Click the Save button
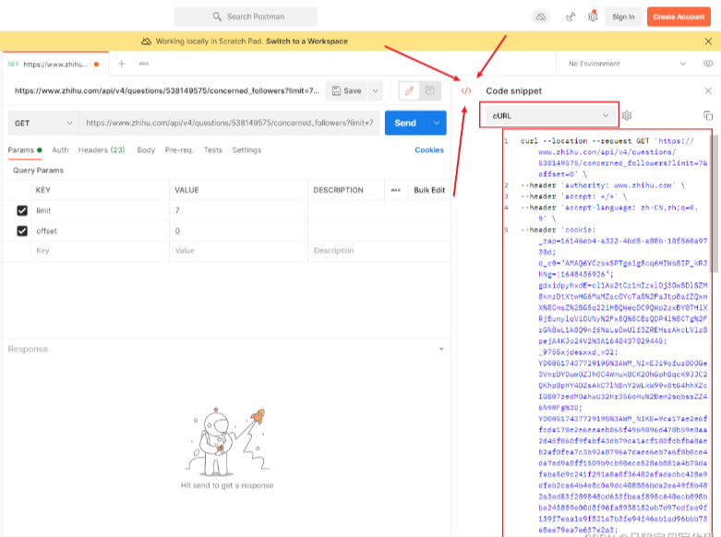 coord(347,91)
